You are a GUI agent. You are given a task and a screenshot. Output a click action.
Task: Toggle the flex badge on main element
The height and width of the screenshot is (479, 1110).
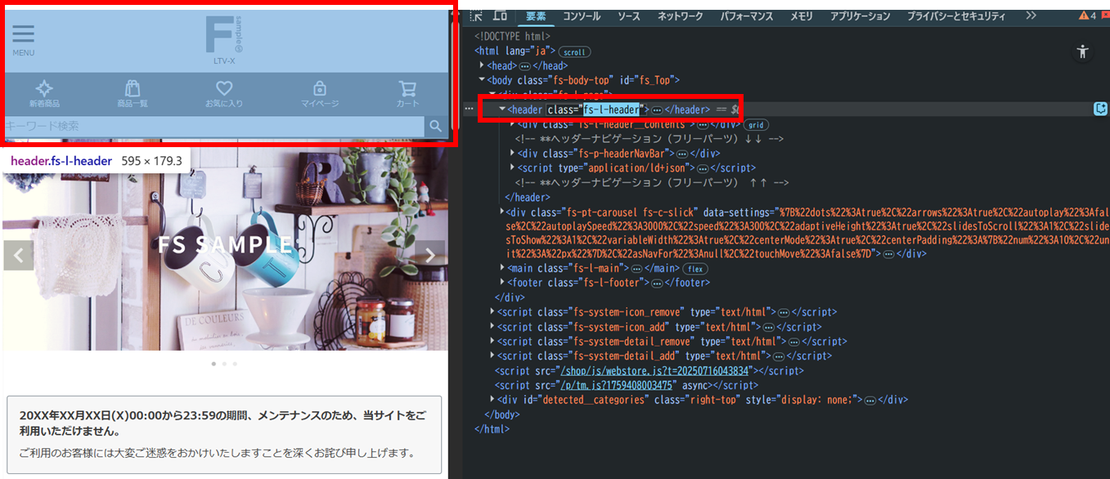(x=695, y=268)
